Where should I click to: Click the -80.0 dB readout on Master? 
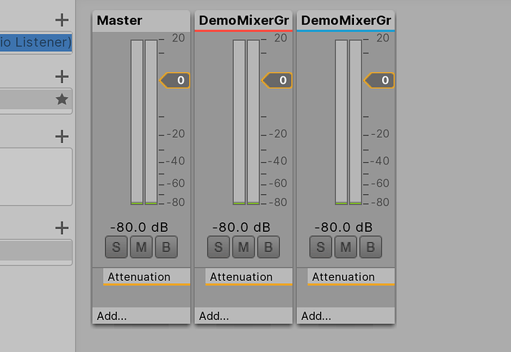point(139,227)
